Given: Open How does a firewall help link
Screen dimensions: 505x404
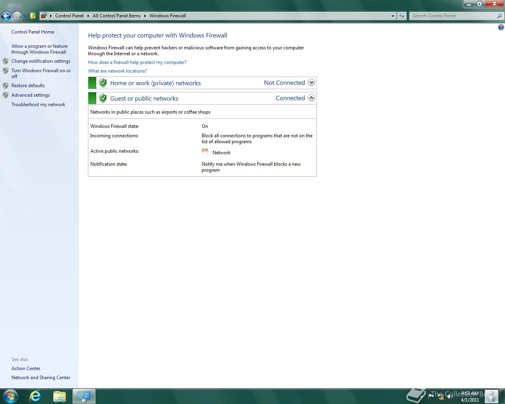Looking at the screenshot, I should coord(137,62).
